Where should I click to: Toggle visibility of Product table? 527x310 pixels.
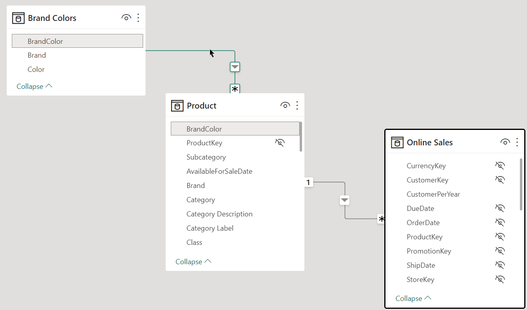pyautogui.click(x=285, y=105)
